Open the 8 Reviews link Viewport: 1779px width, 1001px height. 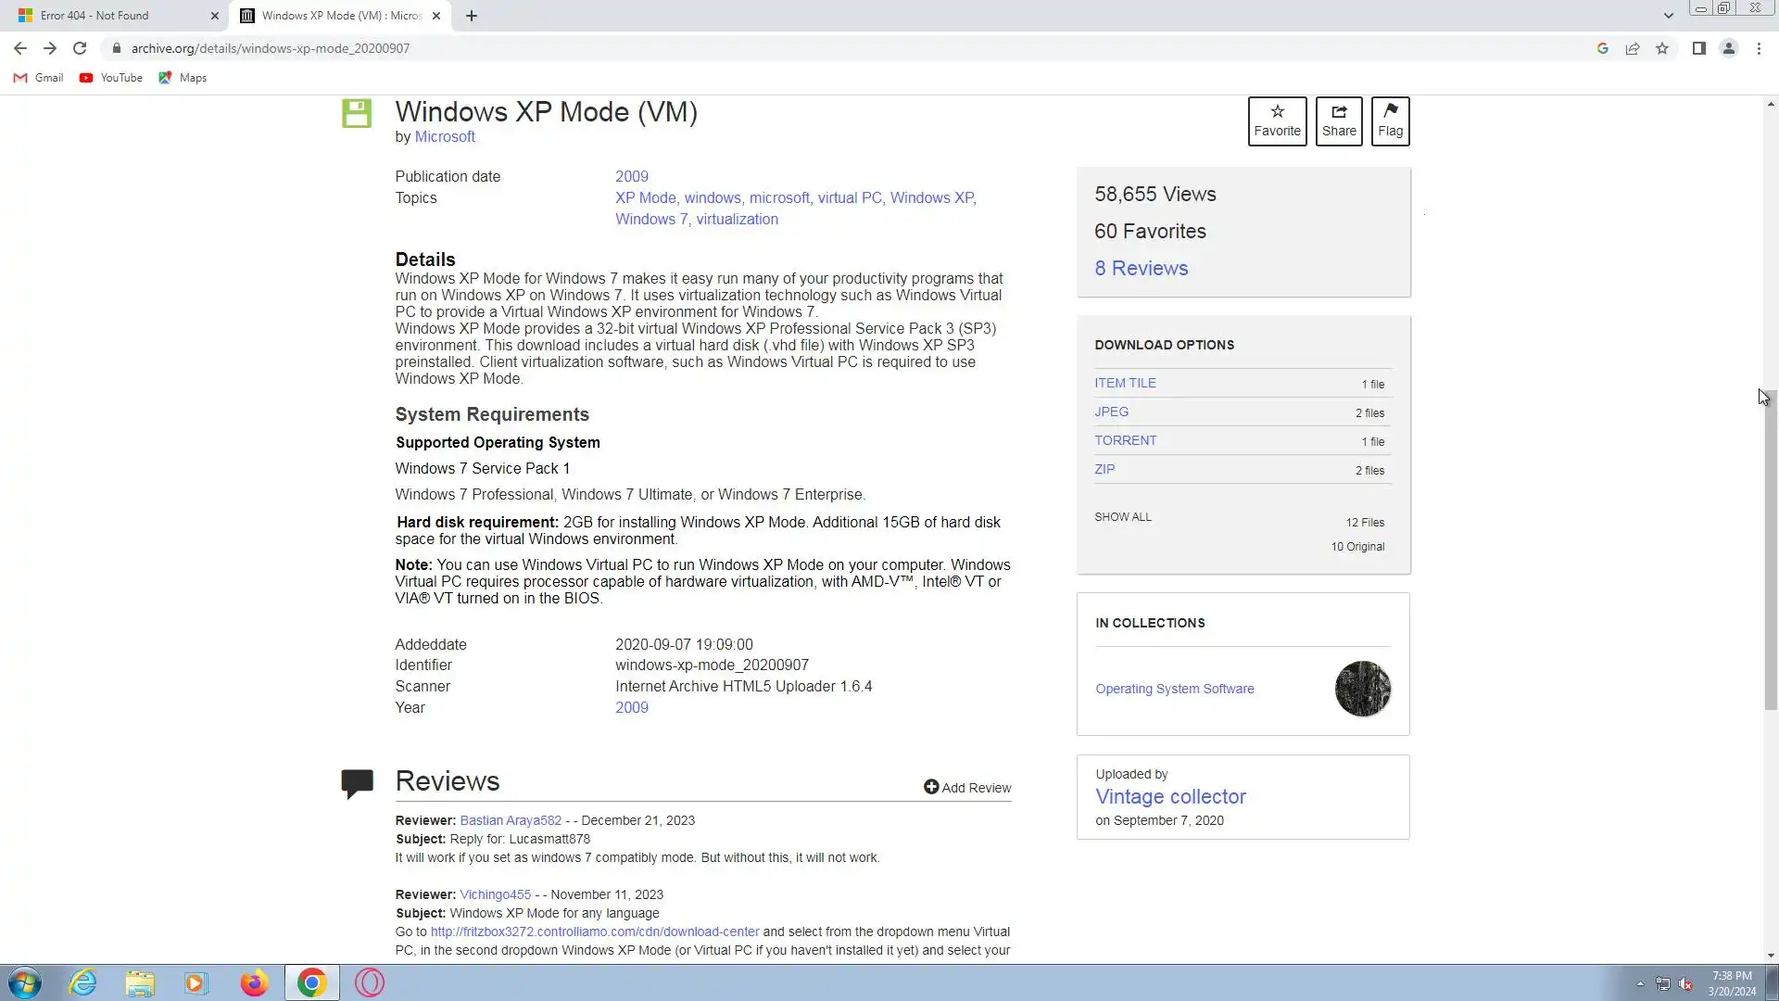point(1141,268)
